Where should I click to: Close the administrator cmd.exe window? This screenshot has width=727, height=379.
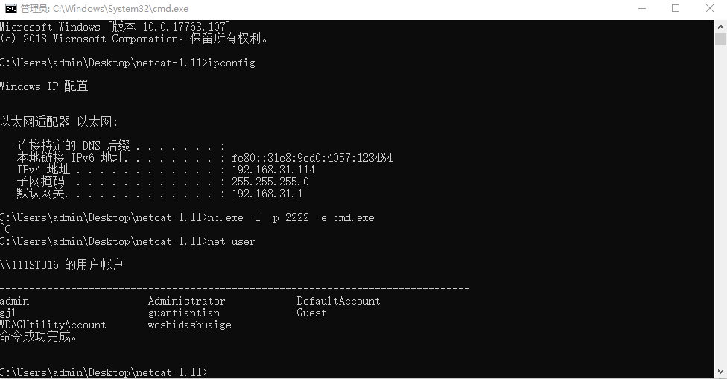click(709, 9)
